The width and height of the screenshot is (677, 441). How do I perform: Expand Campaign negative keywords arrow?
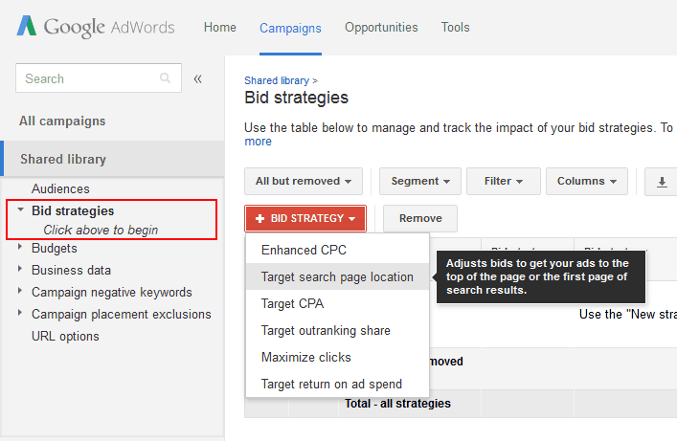(x=20, y=291)
